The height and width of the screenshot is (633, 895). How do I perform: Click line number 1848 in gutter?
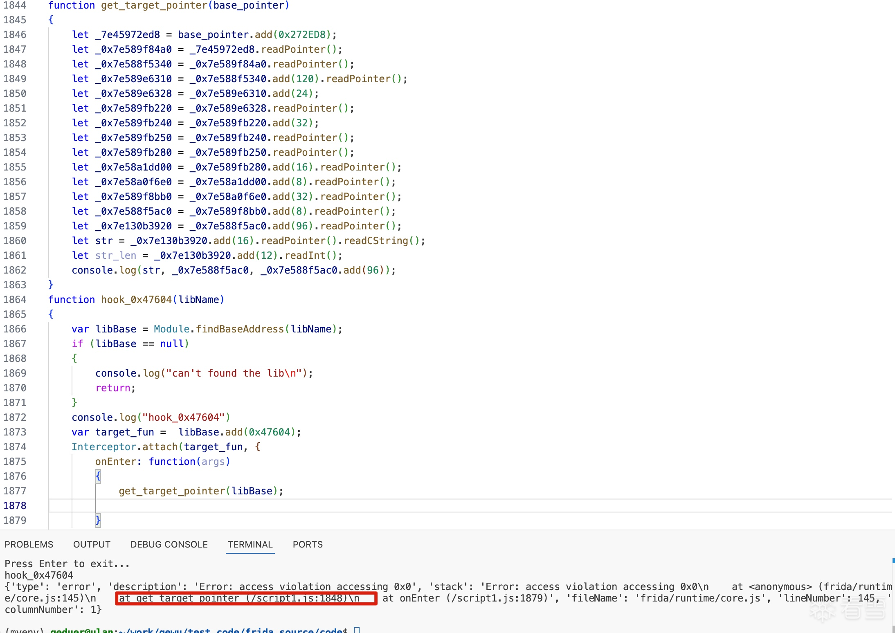[x=15, y=64]
